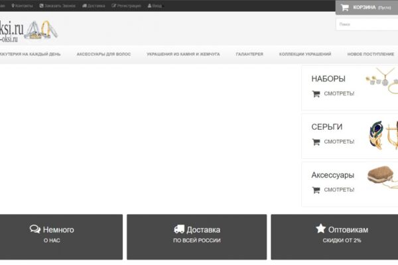Open the Аксессуары для волос menu
Viewport: 398px width, 265px height.
pos(103,54)
